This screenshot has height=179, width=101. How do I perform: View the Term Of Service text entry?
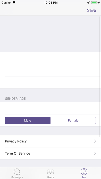point(18,153)
